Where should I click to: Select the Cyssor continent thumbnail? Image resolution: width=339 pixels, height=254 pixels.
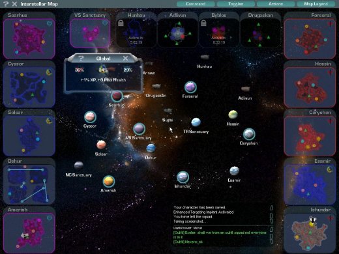[x=29, y=87]
